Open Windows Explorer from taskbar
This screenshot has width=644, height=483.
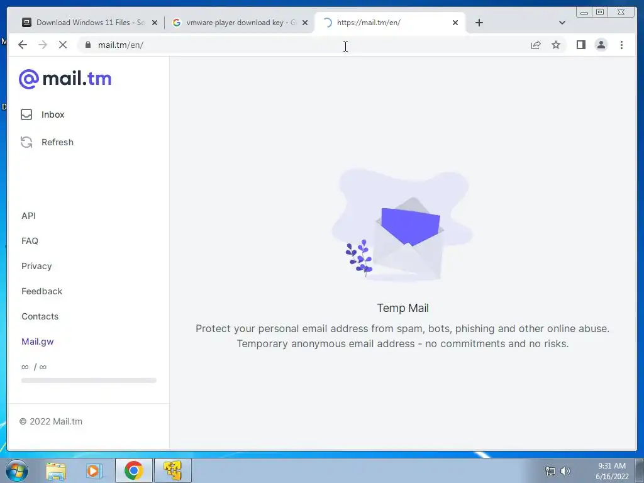(56, 470)
